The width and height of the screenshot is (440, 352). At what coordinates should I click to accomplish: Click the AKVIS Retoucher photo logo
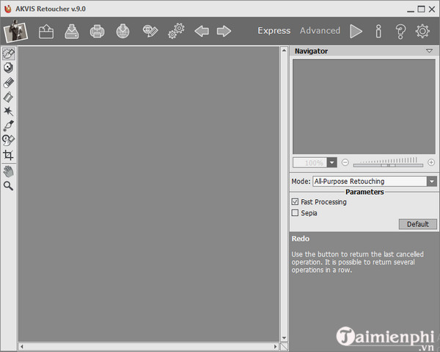[15, 31]
